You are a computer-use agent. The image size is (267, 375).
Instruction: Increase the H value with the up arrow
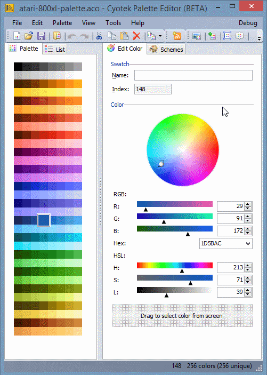(x=248, y=266)
